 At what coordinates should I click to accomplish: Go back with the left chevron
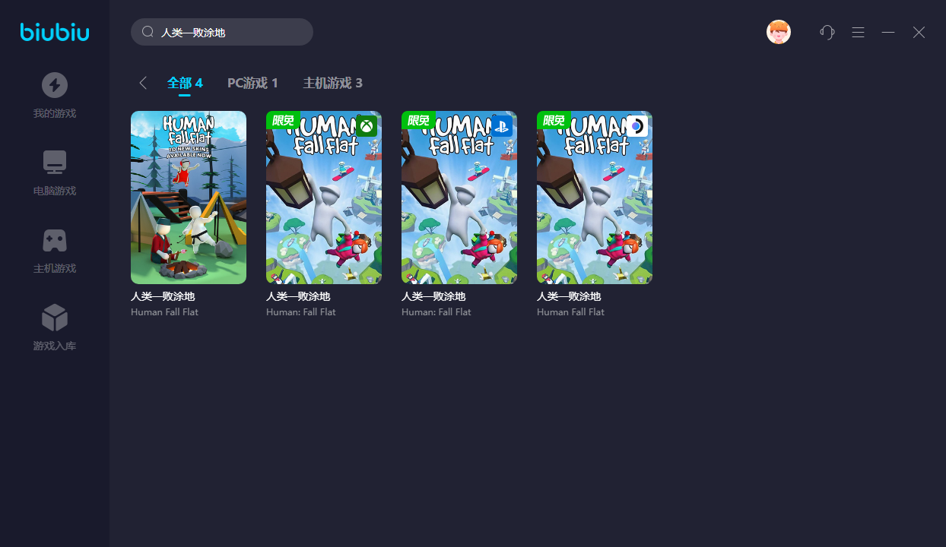click(x=142, y=83)
